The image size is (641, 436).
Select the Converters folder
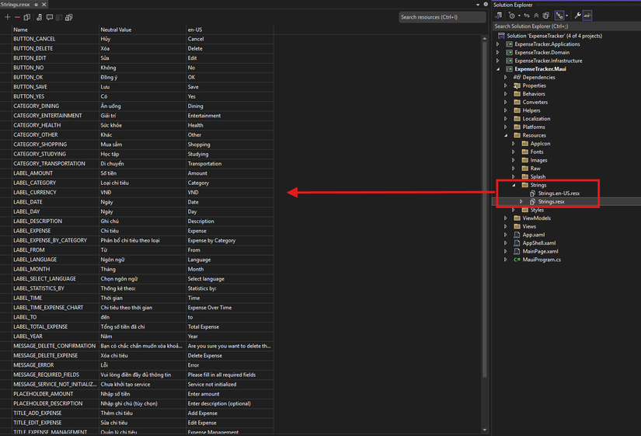(535, 103)
